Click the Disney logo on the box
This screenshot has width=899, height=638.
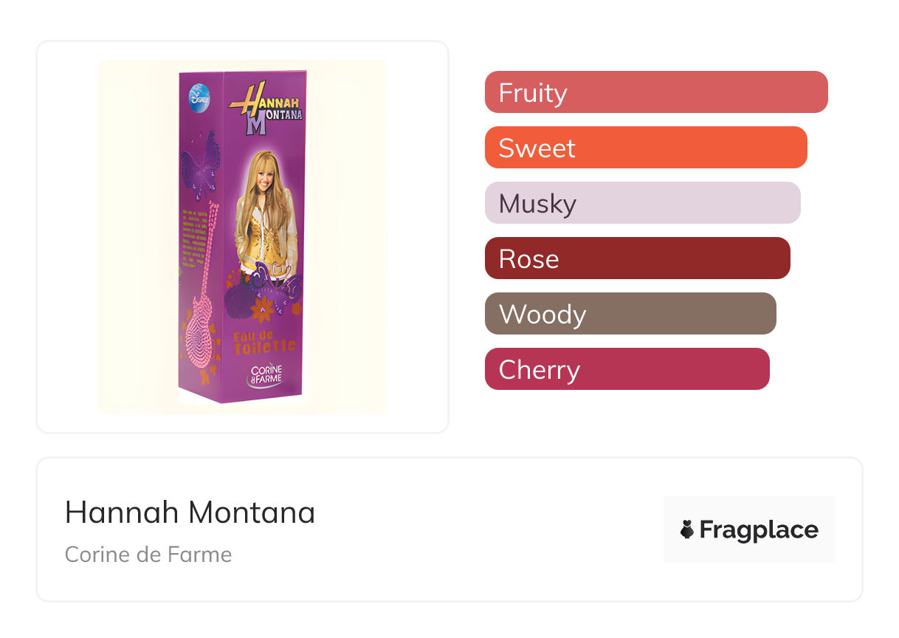coord(199,97)
